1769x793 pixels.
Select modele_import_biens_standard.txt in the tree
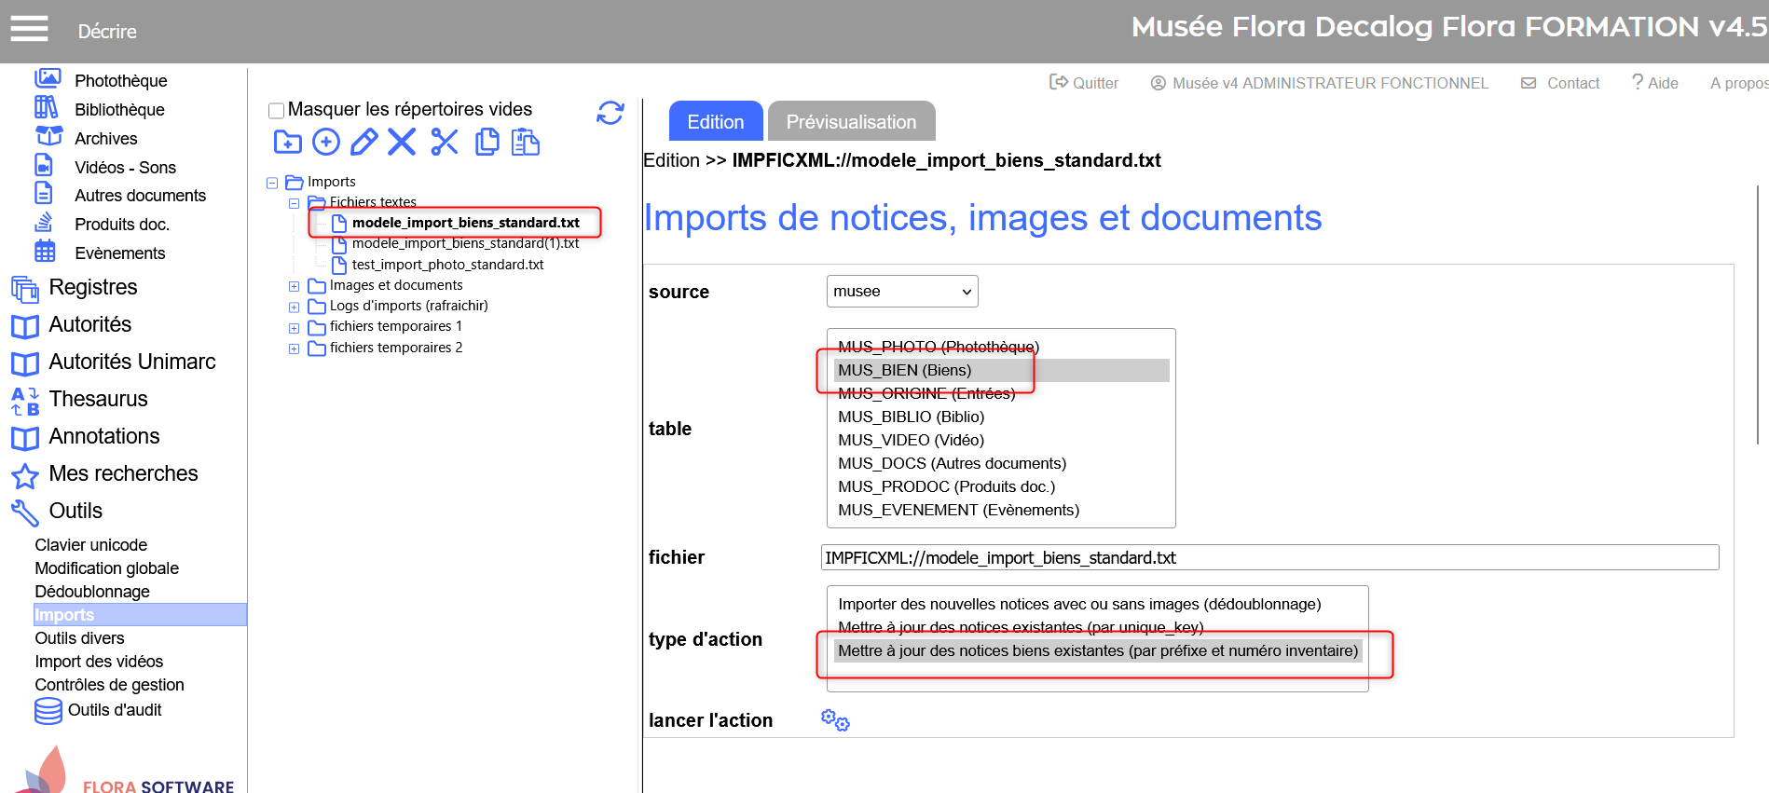tap(466, 223)
